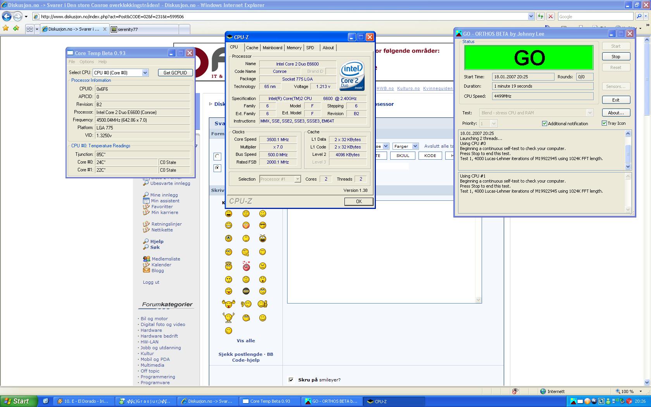Click the KODE formatting button
Image resolution: width=651 pixels, height=407 pixels.
click(x=430, y=155)
